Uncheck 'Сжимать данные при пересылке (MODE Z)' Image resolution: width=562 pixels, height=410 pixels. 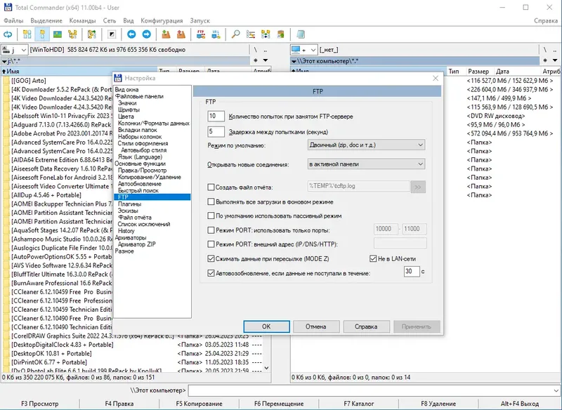211,258
